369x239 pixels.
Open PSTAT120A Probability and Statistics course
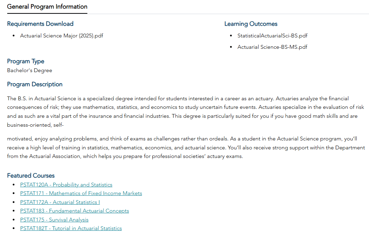point(66,185)
